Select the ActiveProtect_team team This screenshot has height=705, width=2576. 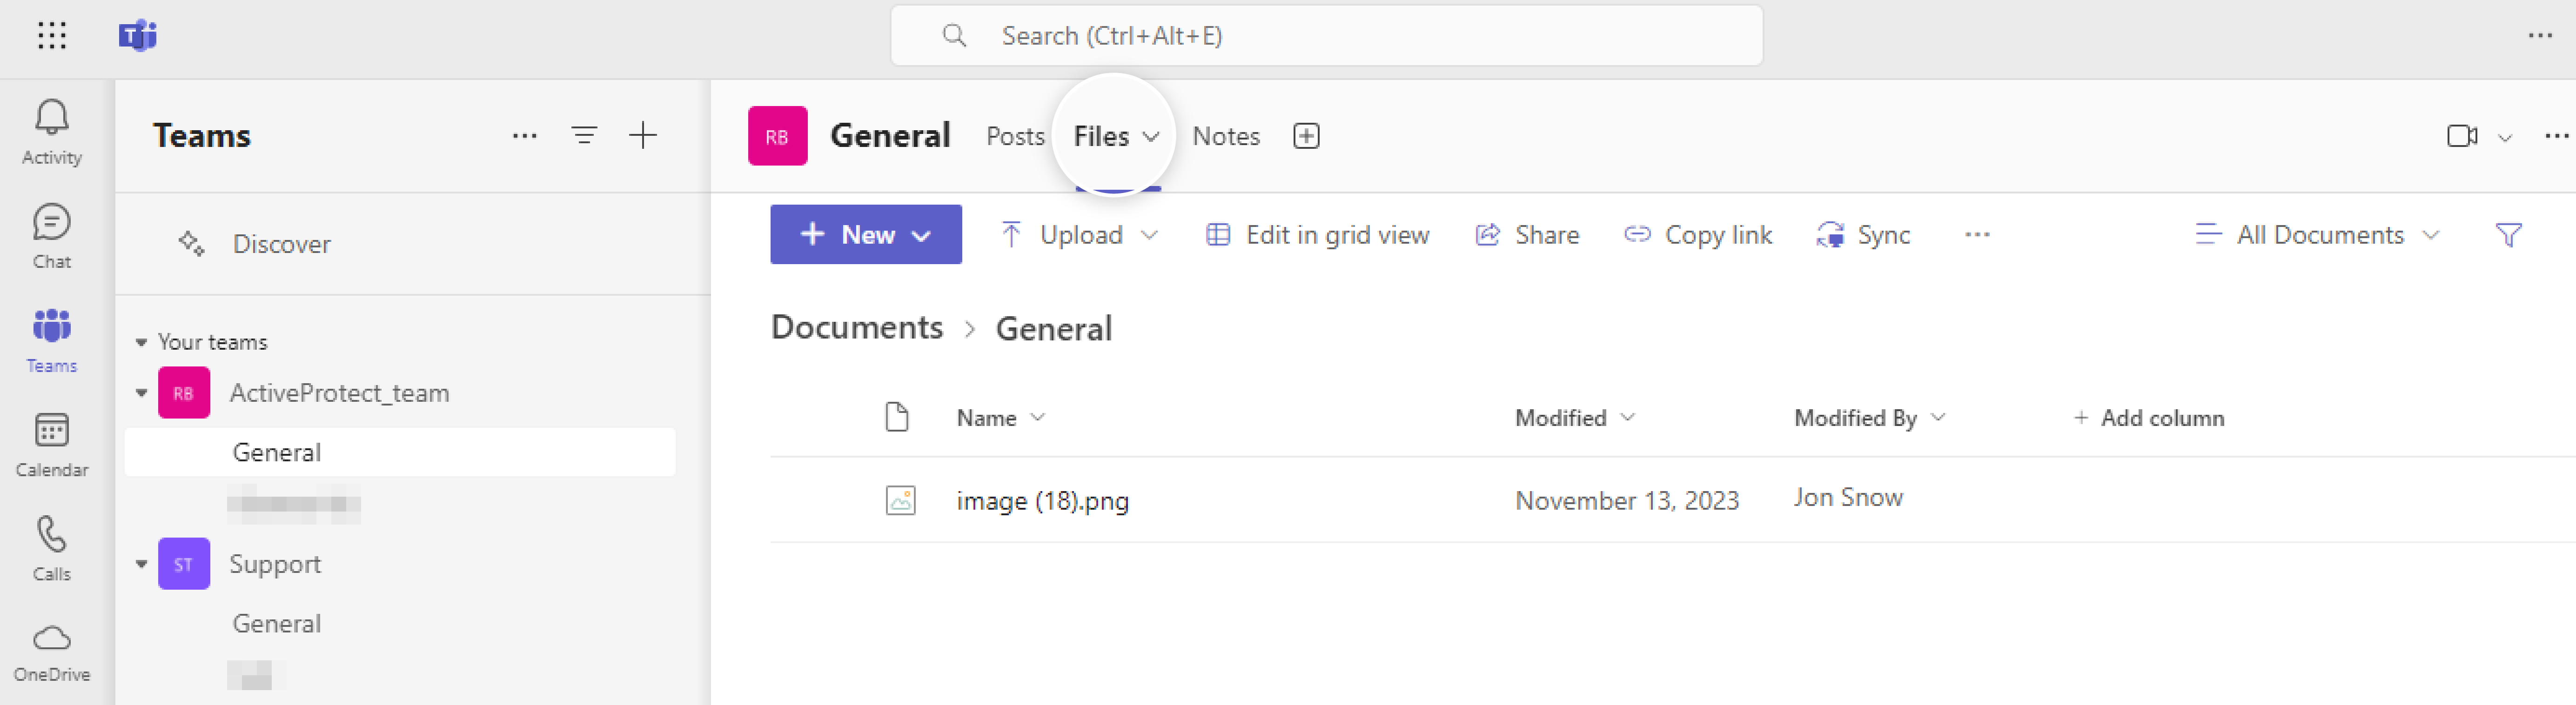pos(339,393)
